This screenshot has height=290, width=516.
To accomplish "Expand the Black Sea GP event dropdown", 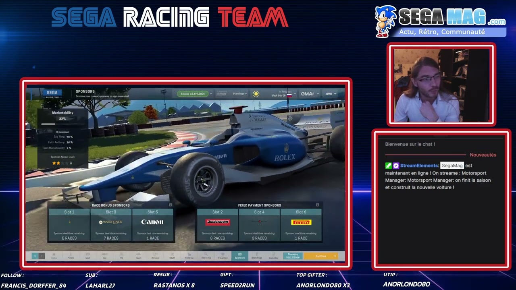I will click(295, 94).
